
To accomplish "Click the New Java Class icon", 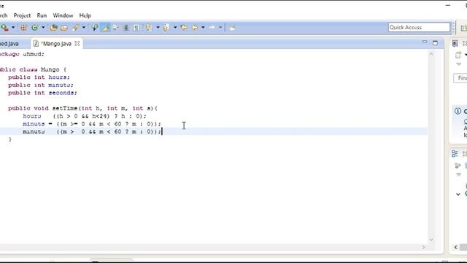I will click(x=35, y=28).
